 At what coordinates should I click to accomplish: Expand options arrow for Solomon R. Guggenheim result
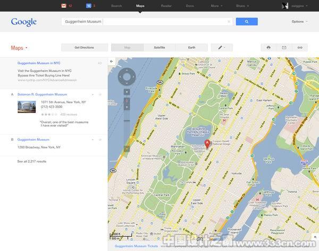(x=93, y=94)
